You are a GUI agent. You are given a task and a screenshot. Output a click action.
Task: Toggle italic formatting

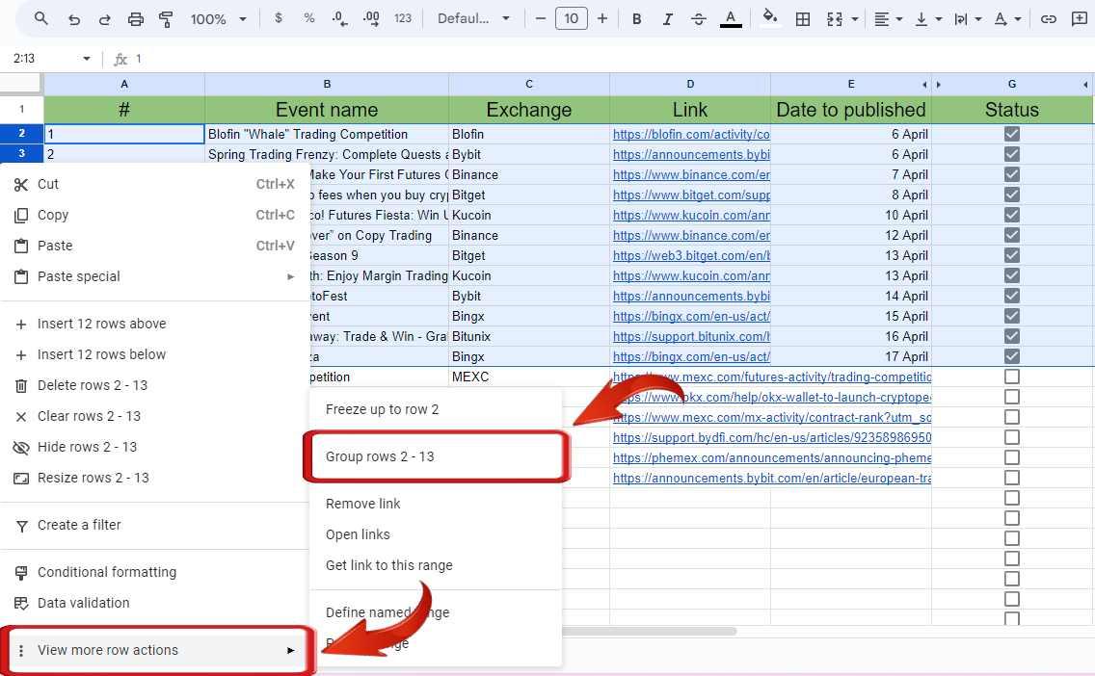668,19
